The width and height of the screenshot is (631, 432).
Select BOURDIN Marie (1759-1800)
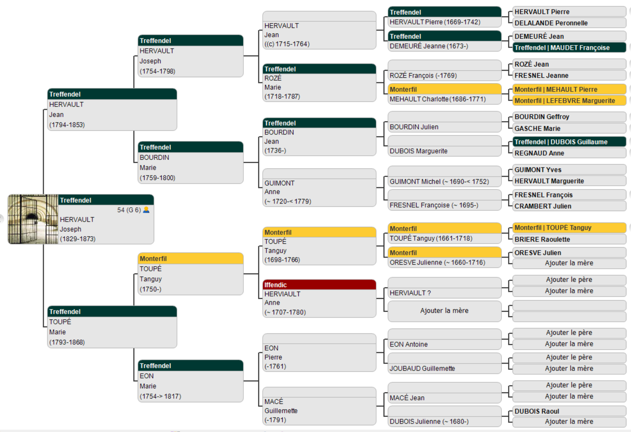[x=190, y=167]
